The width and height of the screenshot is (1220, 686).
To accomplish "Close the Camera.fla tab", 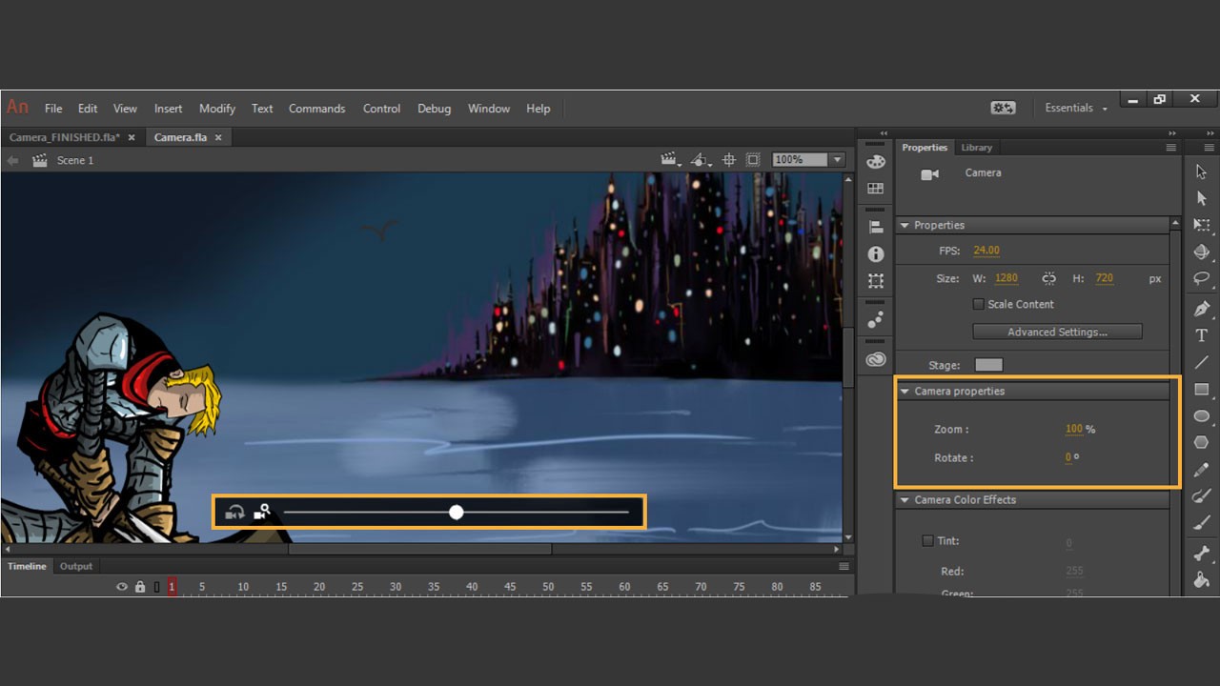I will (x=218, y=137).
